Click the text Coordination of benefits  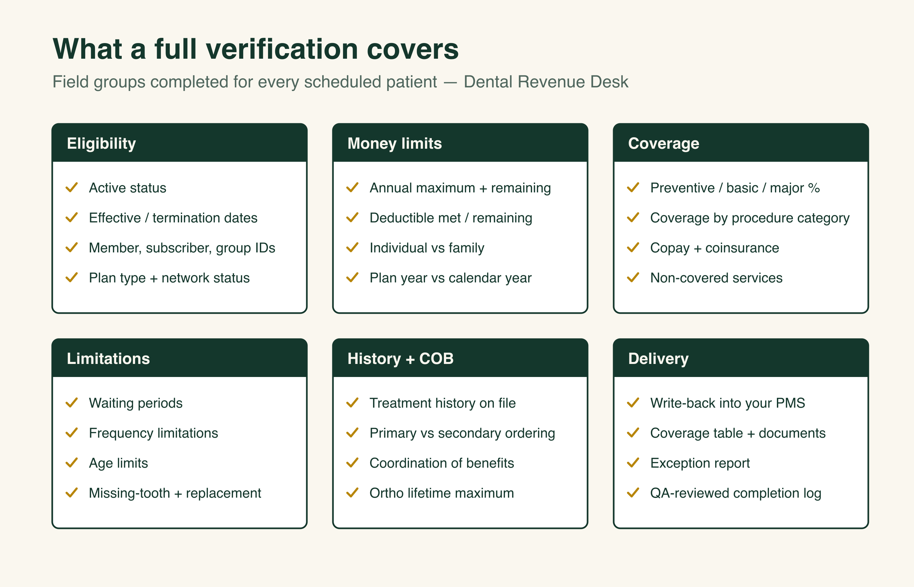(442, 463)
